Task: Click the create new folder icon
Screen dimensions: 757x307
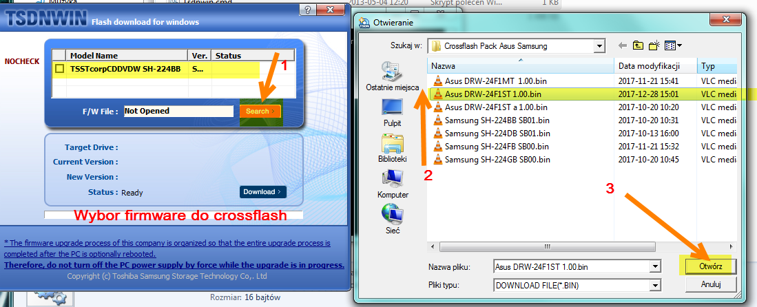Action: click(x=654, y=46)
